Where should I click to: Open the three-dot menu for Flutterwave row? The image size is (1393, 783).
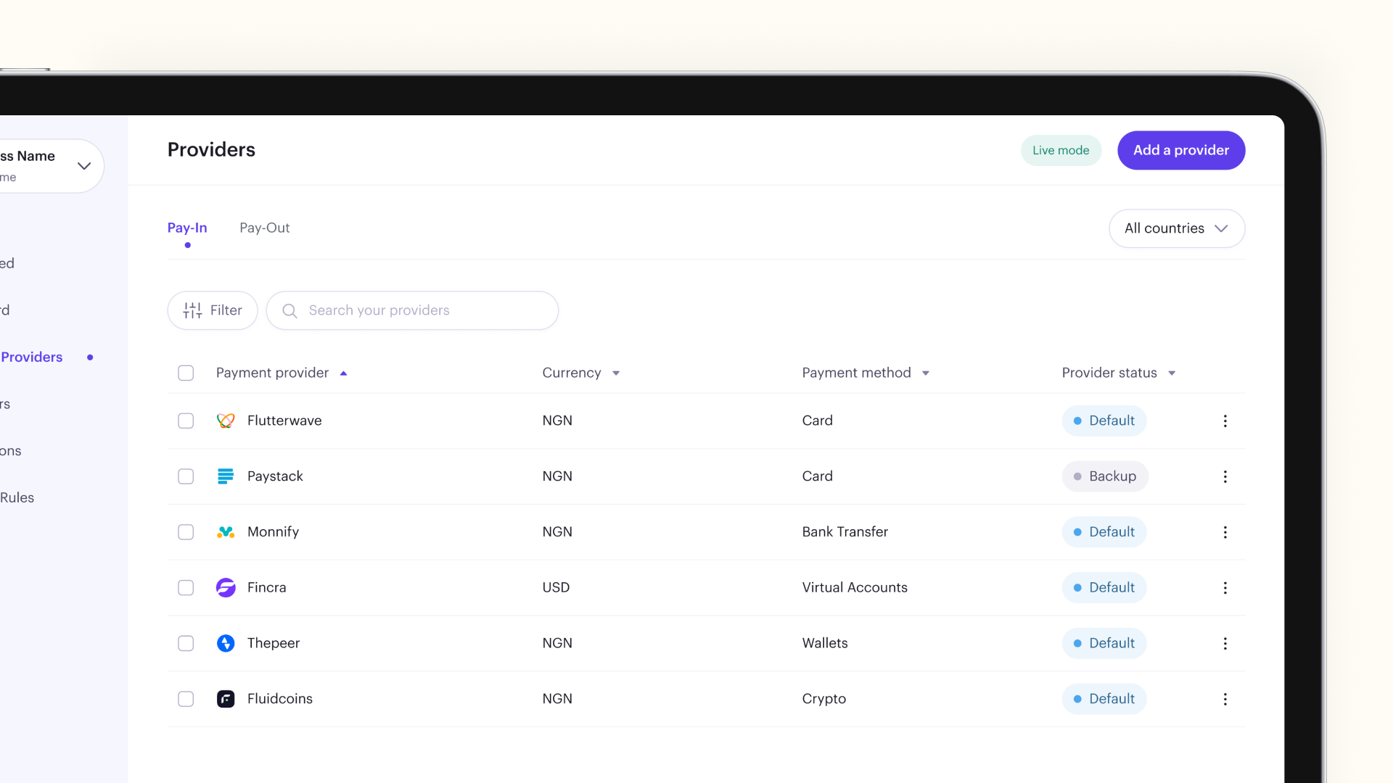[x=1225, y=420]
